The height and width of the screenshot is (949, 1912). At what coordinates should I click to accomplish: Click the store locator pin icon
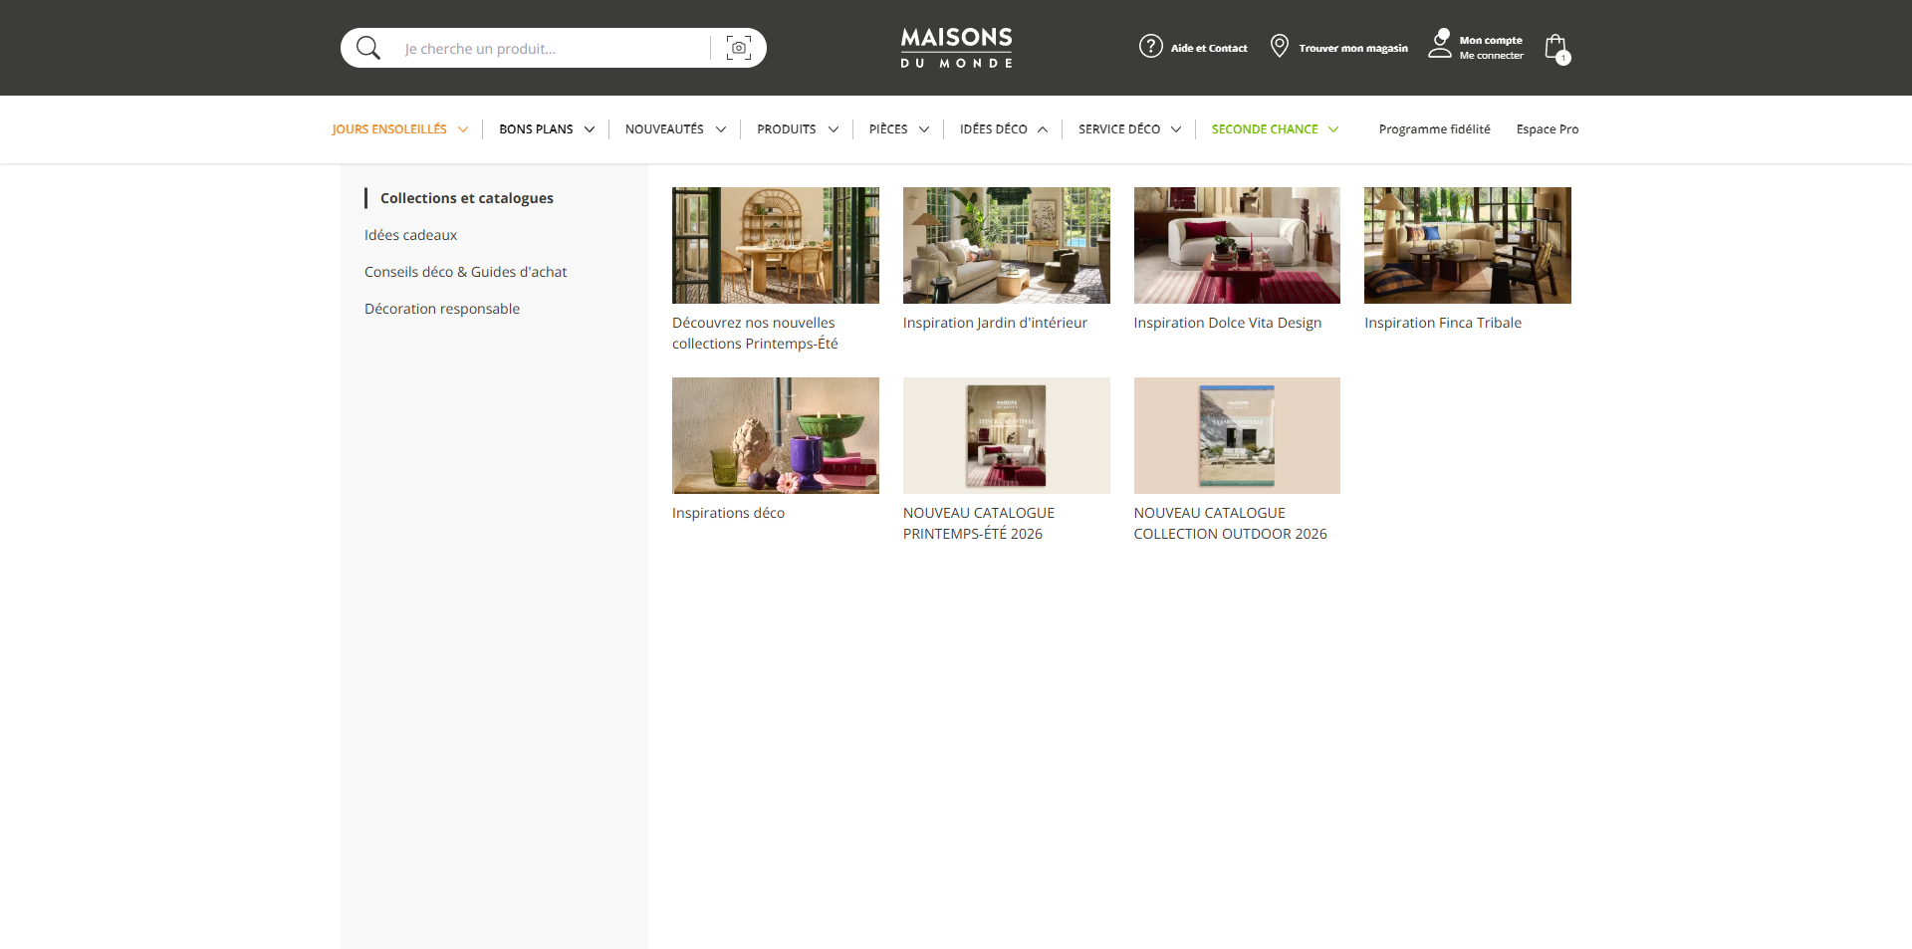click(1280, 46)
